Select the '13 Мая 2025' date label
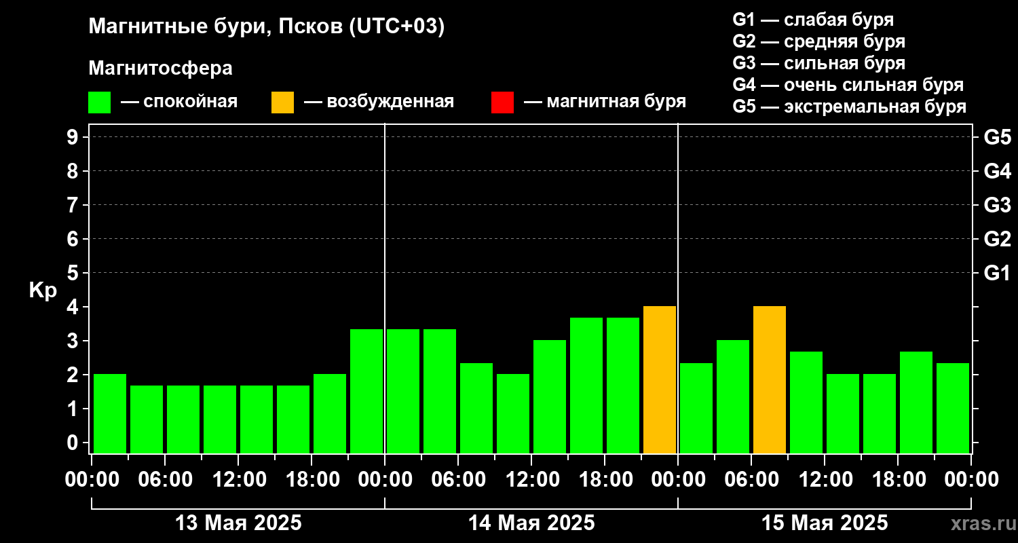Viewport: 1018px width, 543px height. pos(238,523)
